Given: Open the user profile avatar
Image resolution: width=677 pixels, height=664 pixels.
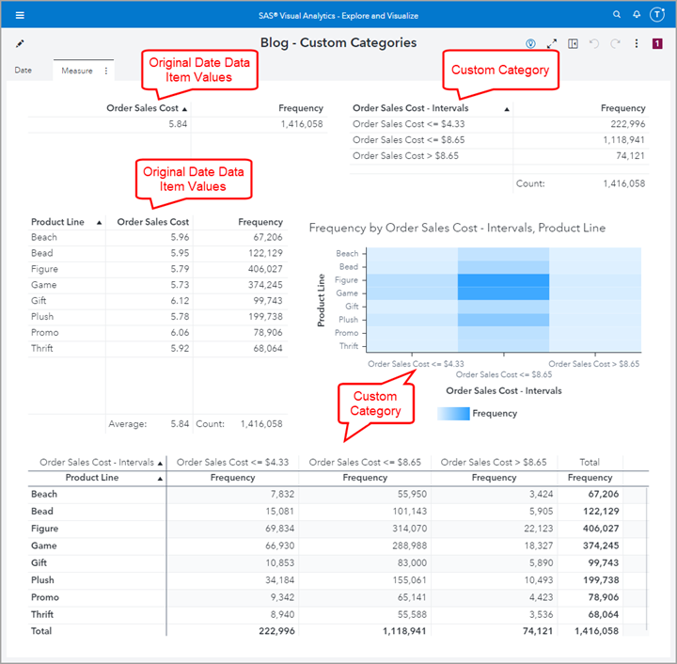Looking at the screenshot, I should 657,15.
